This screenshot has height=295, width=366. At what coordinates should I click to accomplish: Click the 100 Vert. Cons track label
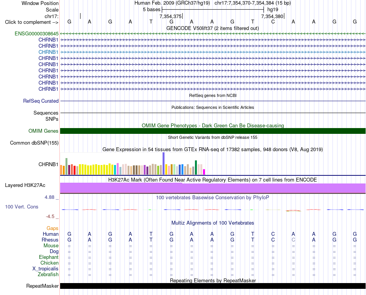(x=22, y=207)
